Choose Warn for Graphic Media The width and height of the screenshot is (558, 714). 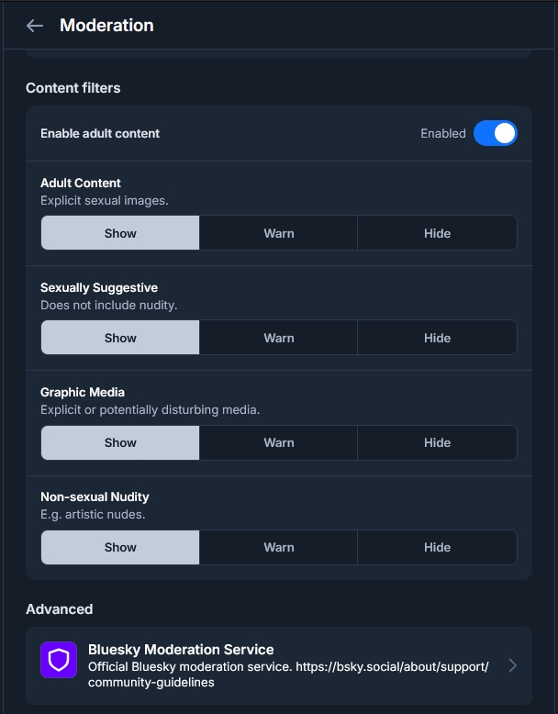278,442
